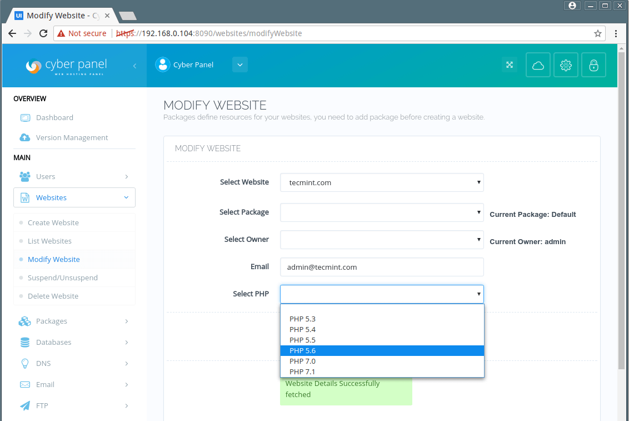Click the Version Management cloud upload icon
Viewport: 629px width, 421px height.
click(25, 138)
